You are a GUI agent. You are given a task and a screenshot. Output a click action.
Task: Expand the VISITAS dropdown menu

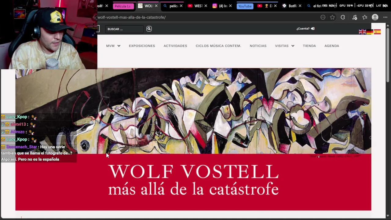click(x=284, y=46)
